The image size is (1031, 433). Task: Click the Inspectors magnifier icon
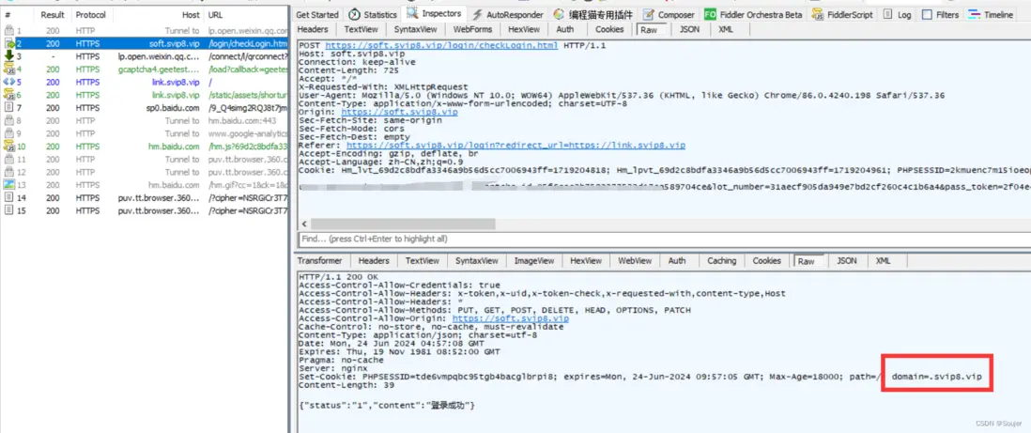click(x=412, y=13)
